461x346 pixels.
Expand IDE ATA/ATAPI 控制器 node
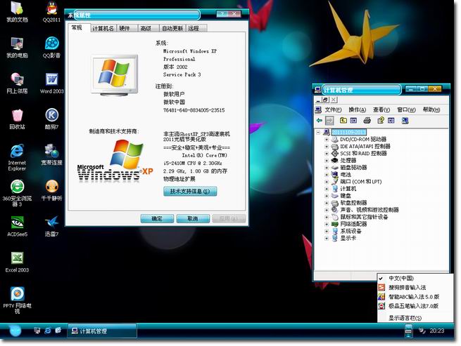click(x=327, y=147)
